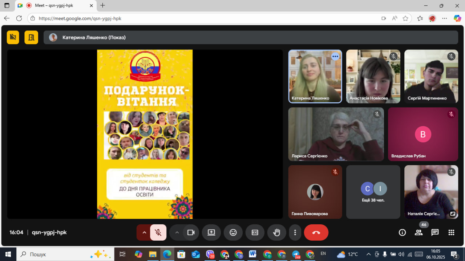Raise hand in the meeting
Screen dimensions: 465x261
[276, 233]
